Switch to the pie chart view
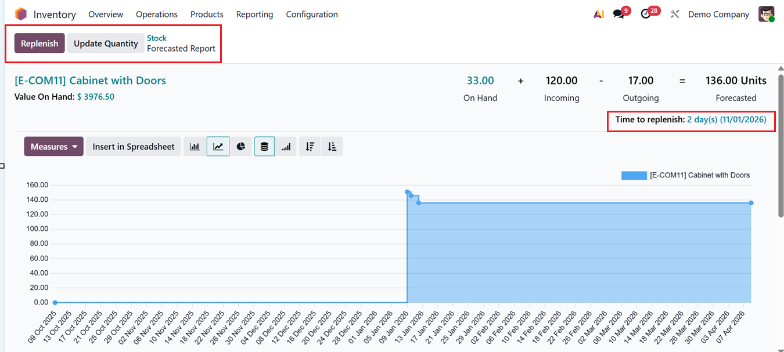784x352 pixels. [241, 146]
